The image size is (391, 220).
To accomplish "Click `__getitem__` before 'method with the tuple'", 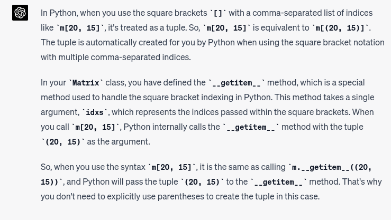I will click(251, 127).
